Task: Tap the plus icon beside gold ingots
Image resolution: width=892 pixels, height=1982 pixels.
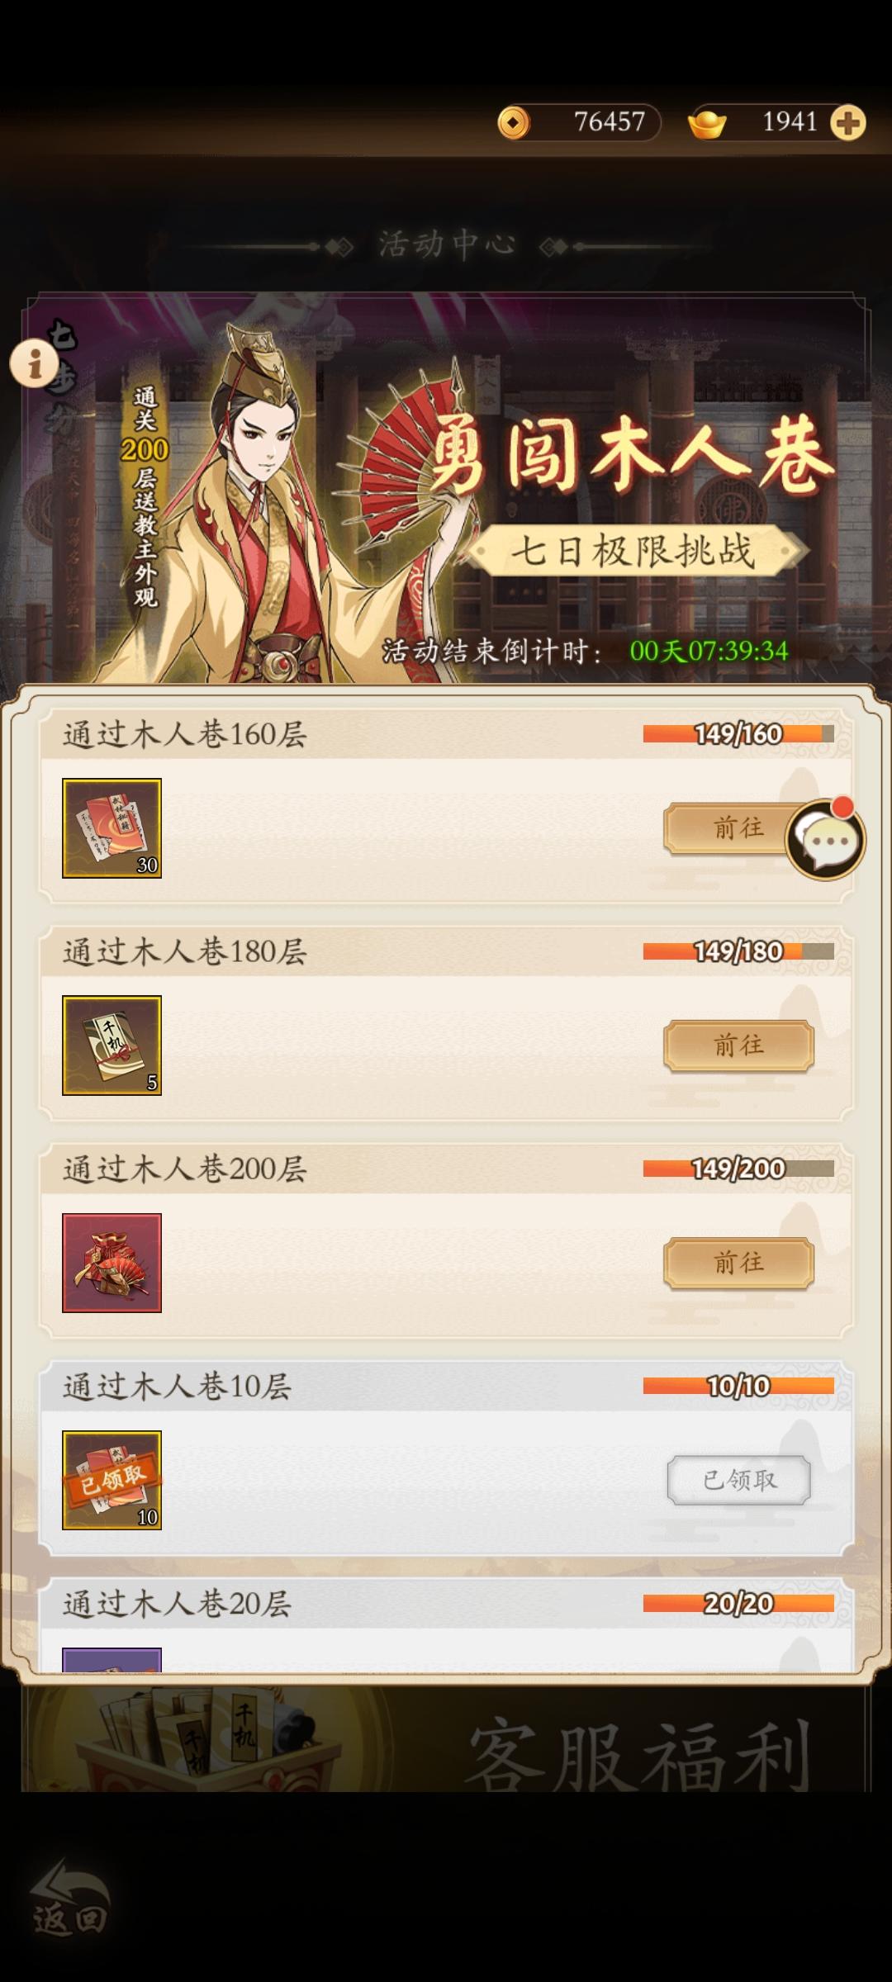Action: coord(848,123)
